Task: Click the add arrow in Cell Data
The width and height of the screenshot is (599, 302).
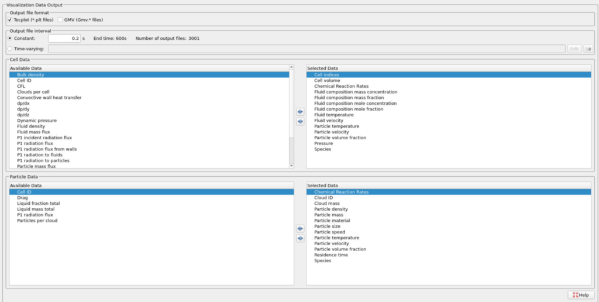Action: point(300,111)
